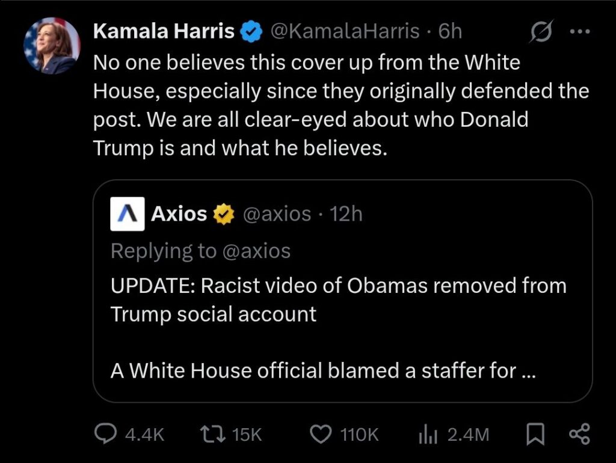Click the @KamalaHarris handle
Image resolution: width=616 pixels, height=463 pixels.
tap(345, 32)
